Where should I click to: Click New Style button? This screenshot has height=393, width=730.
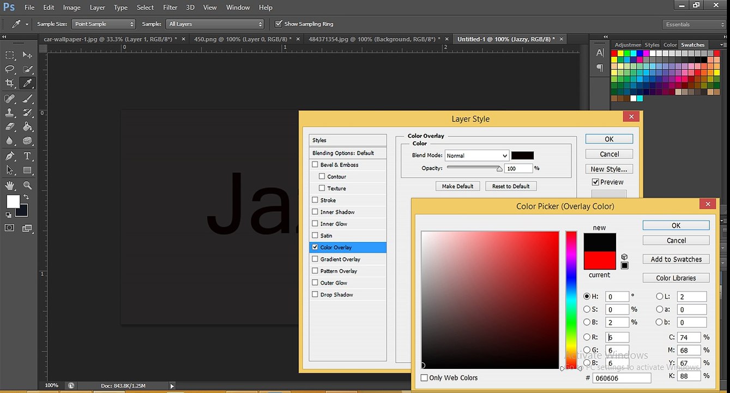[x=609, y=169]
